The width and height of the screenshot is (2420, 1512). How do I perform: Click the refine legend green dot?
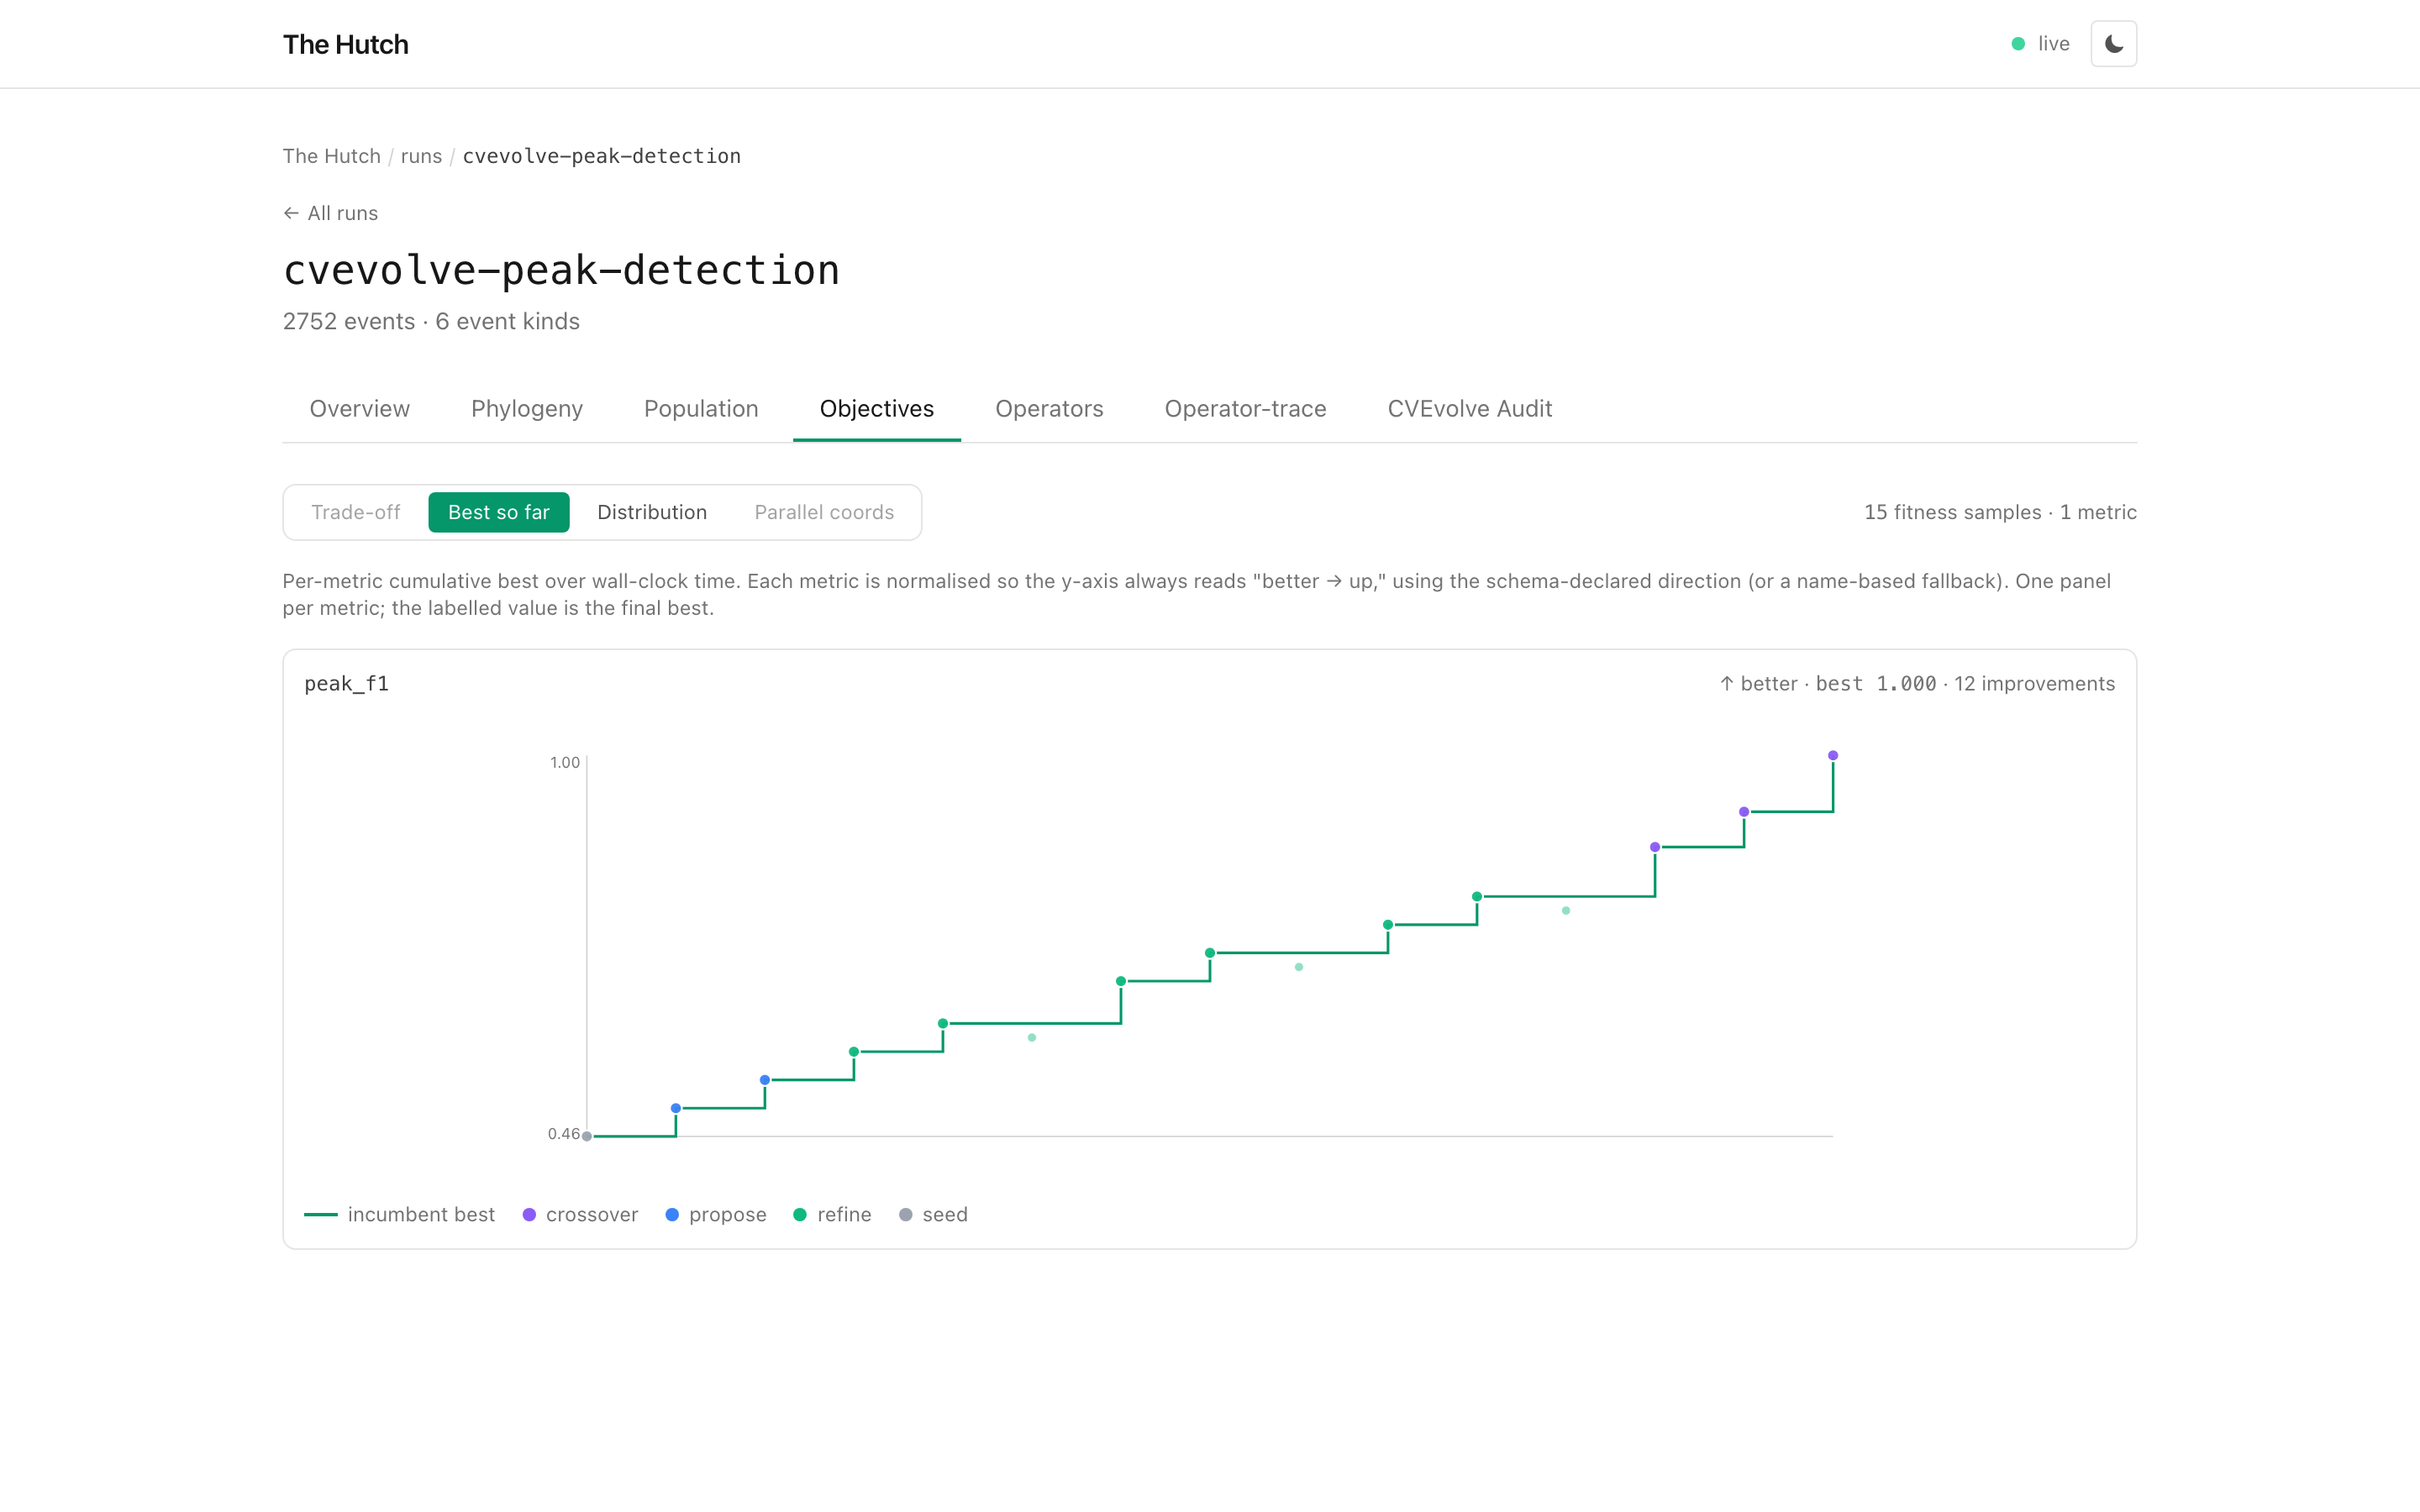click(800, 1214)
